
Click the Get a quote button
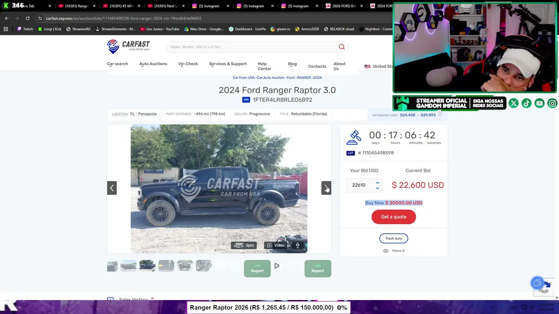[x=393, y=217]
